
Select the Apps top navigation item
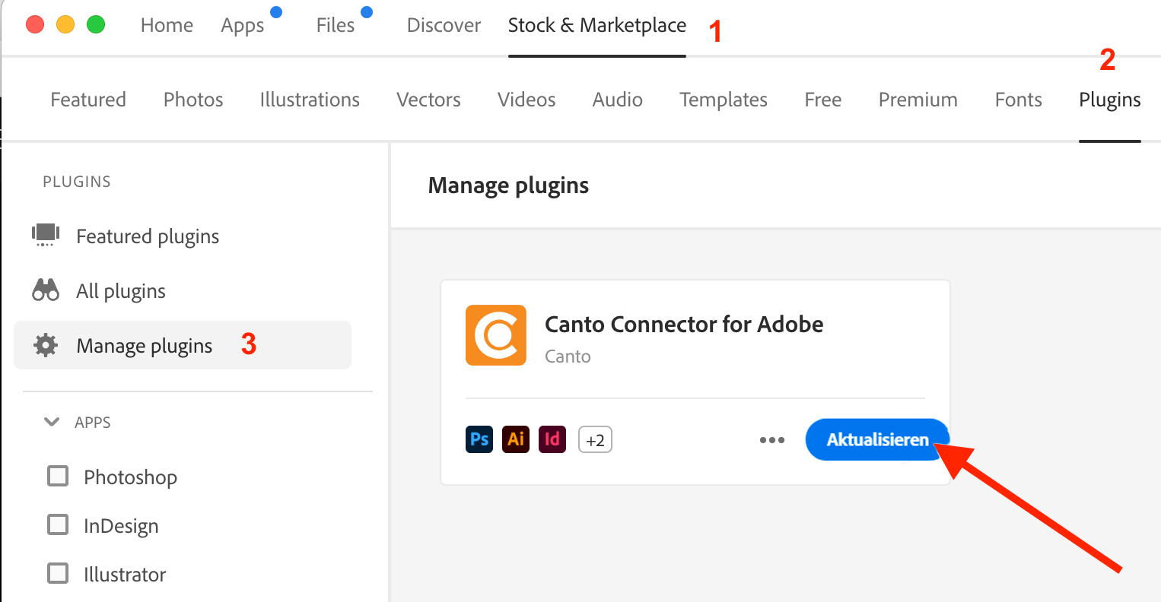pos(242,25)
